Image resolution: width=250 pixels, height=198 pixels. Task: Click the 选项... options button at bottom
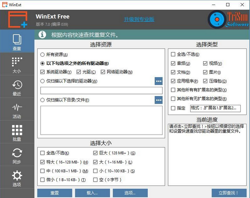[x=130, y=193]
